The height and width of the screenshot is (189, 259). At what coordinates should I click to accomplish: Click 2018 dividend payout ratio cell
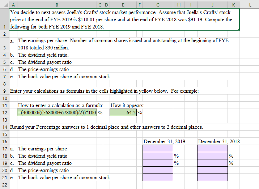tap(212, 163)
